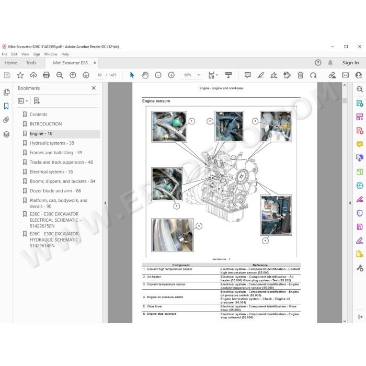Open the Sign menu
Viewport: 366px width, 366px height.
pos(37,54)
